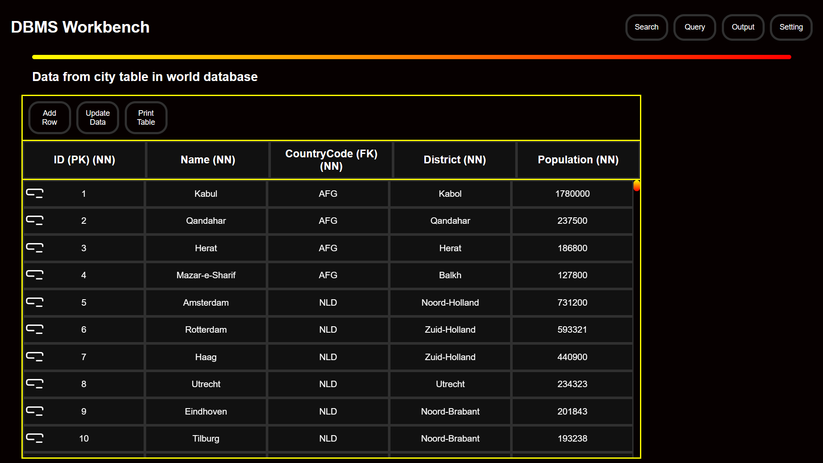Screen dimensions: 823x463
Task: Click population value 201843
Action: [x=572, y=412]
